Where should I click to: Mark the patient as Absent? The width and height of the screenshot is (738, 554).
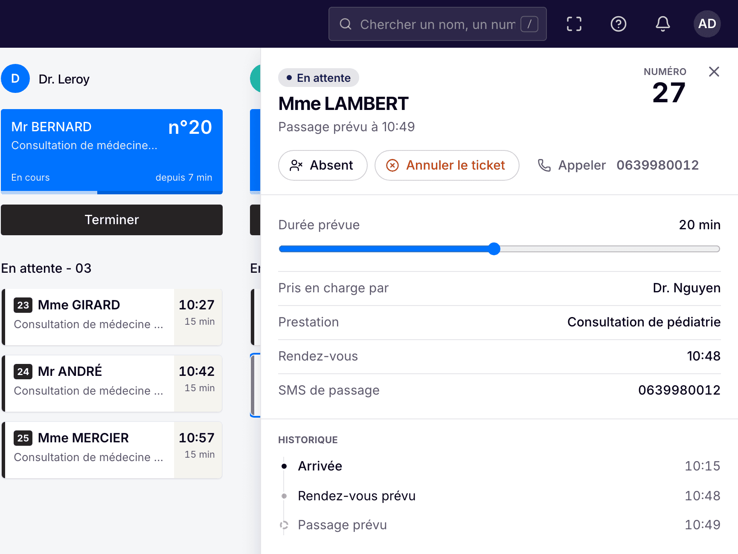tap(323, 165)
